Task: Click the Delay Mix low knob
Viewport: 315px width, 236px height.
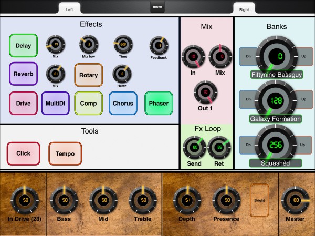Action: coord(89,44)
